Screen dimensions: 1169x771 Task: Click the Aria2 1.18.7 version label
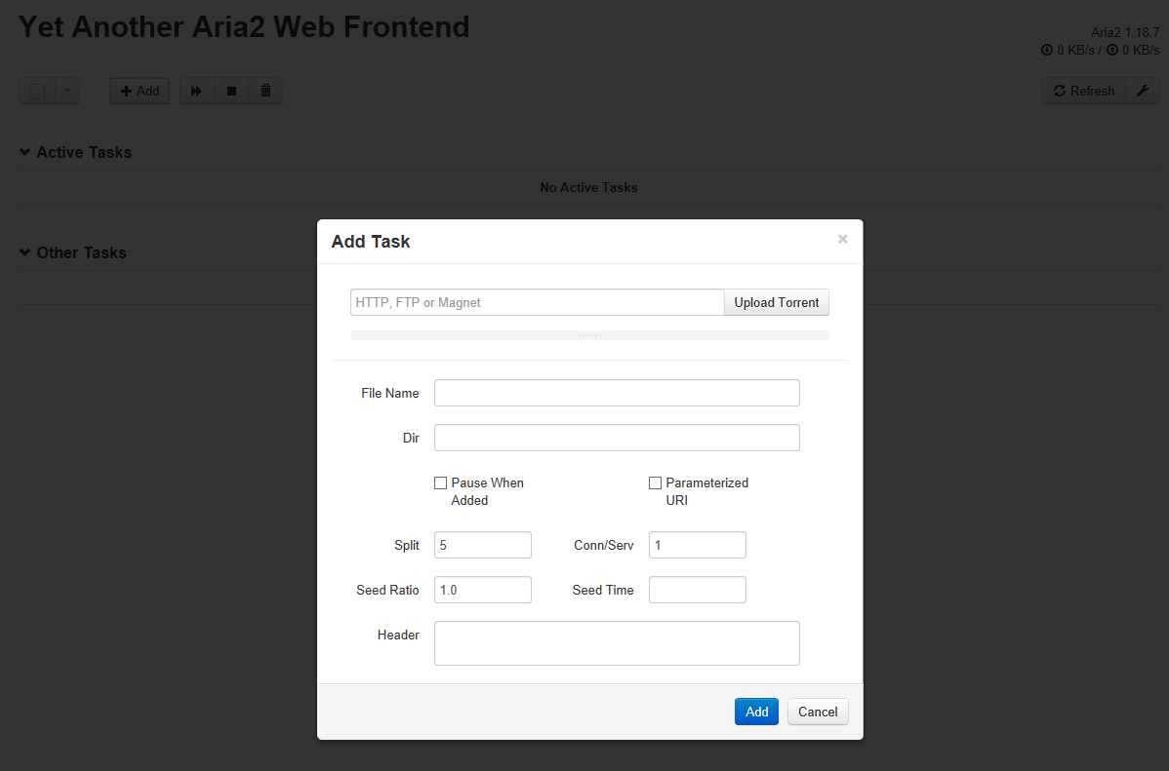coord(1125,32)
